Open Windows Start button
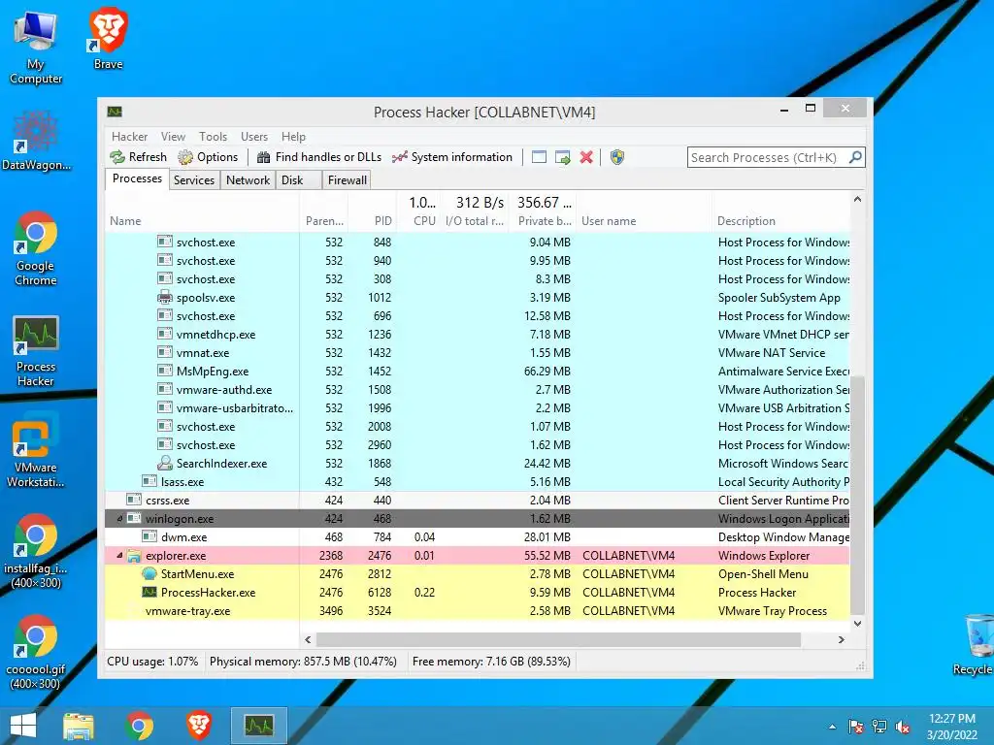 click(23, 726)
